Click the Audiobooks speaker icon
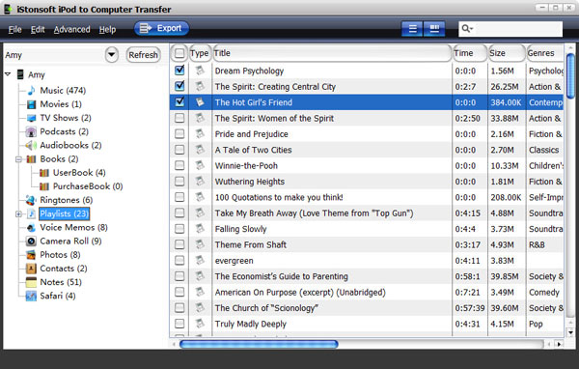 coord(31,145)
